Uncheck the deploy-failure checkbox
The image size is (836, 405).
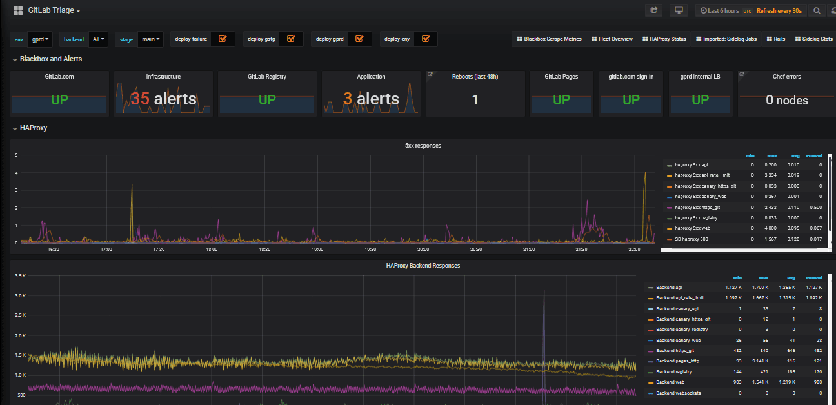click(223, 39)
